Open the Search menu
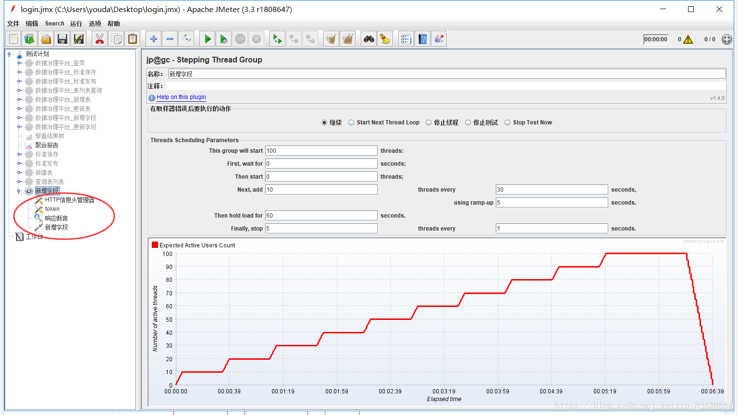738x415 pixels. [55, 24]
